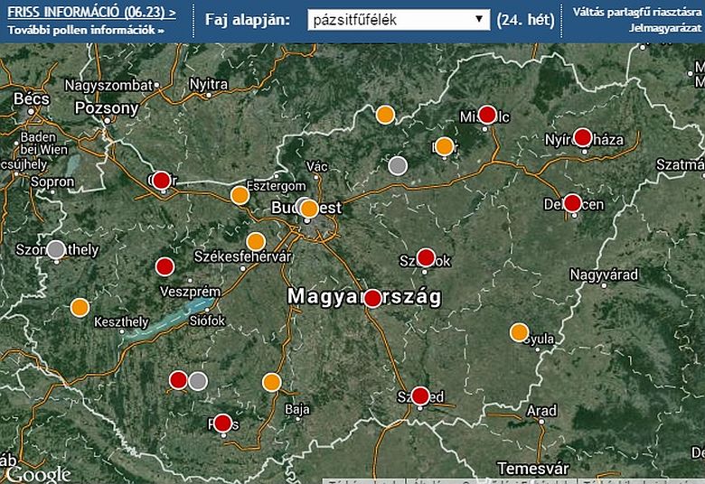Screen dimensions: 705x484
Task: Click the orange marker above Székesfehérvár
Action: point(256,242)
